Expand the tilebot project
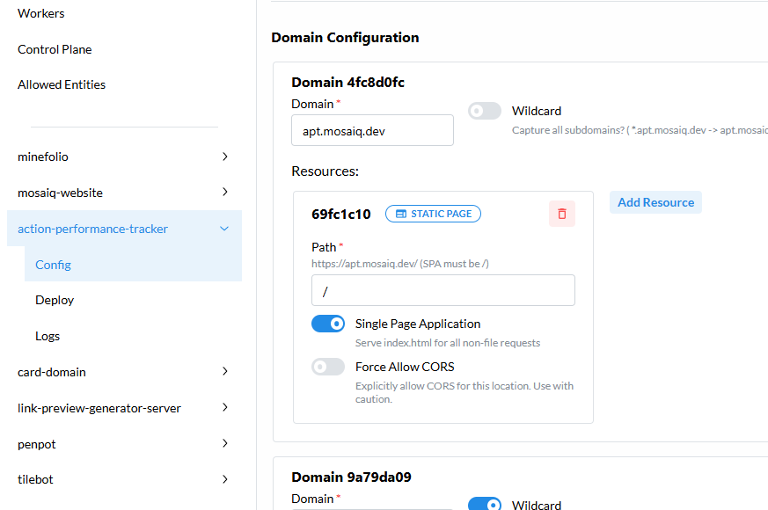 tap(225, 480)
